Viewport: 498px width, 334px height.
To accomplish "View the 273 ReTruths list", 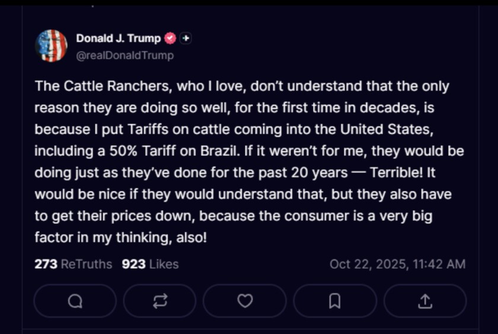I will click(x=73, y=264).
